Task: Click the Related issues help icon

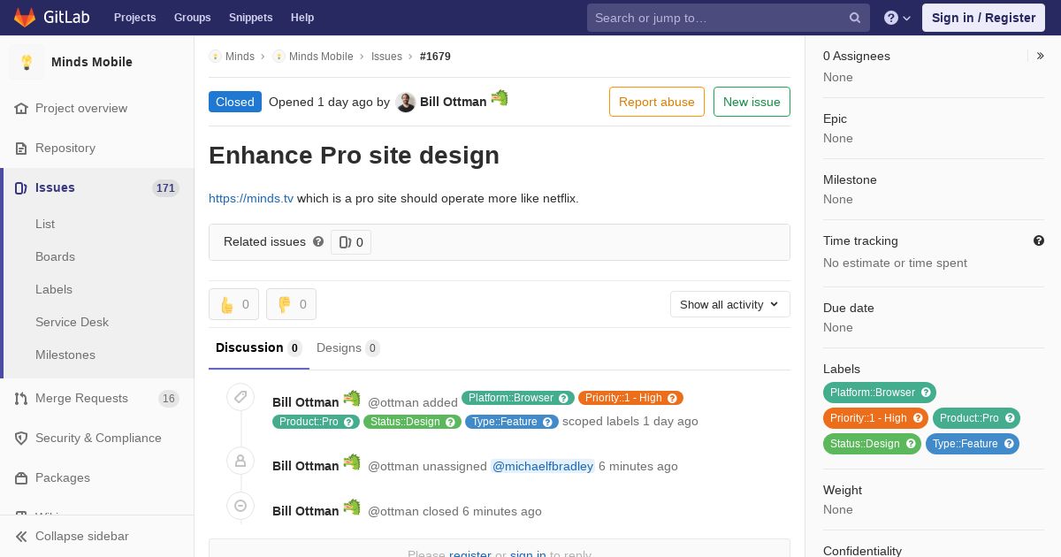Action: coord(318,241)
